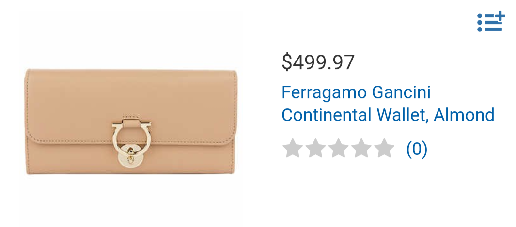Select the second rating star

tap(315, 148)
